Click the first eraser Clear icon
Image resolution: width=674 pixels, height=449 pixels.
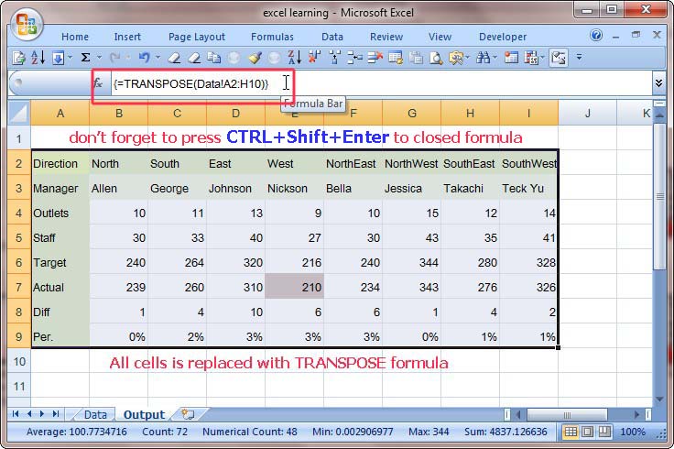pos(174,58)
